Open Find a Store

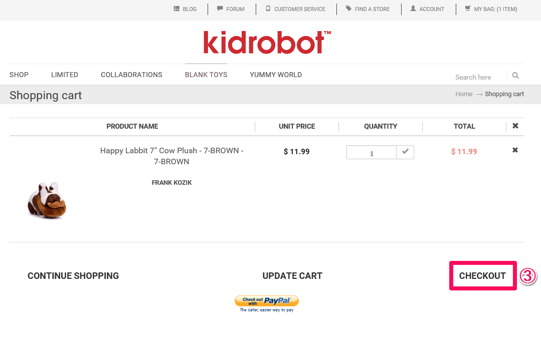click(368, 9)
